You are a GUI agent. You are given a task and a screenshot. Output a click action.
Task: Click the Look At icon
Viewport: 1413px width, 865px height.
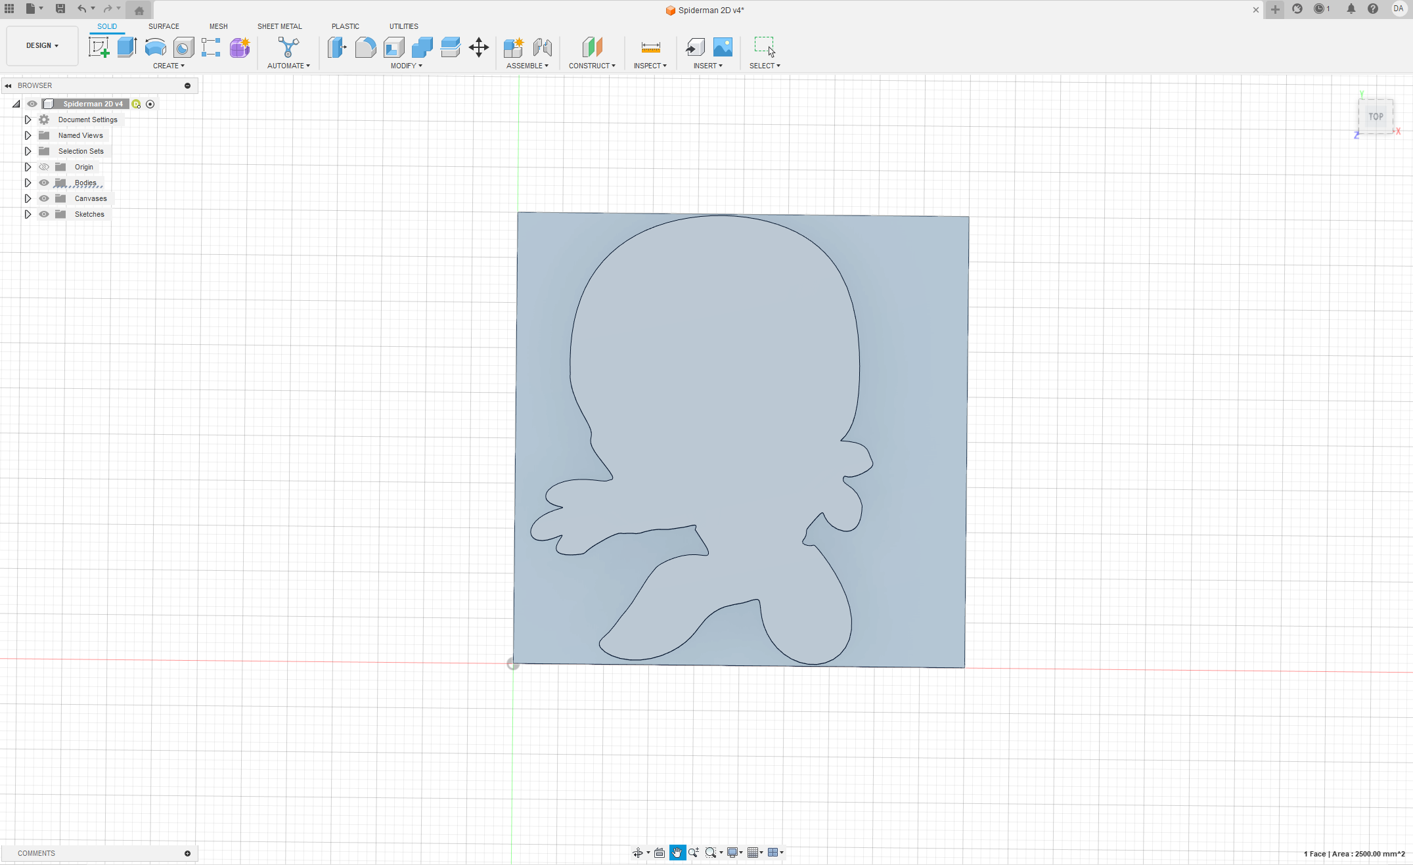(660, 853)
